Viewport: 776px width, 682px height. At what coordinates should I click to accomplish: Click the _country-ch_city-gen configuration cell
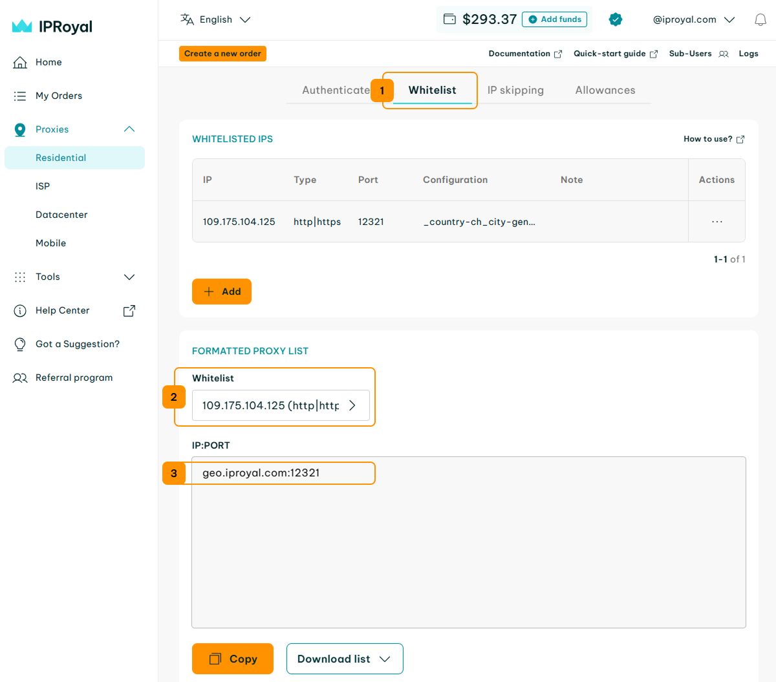[x=479, y=222]
